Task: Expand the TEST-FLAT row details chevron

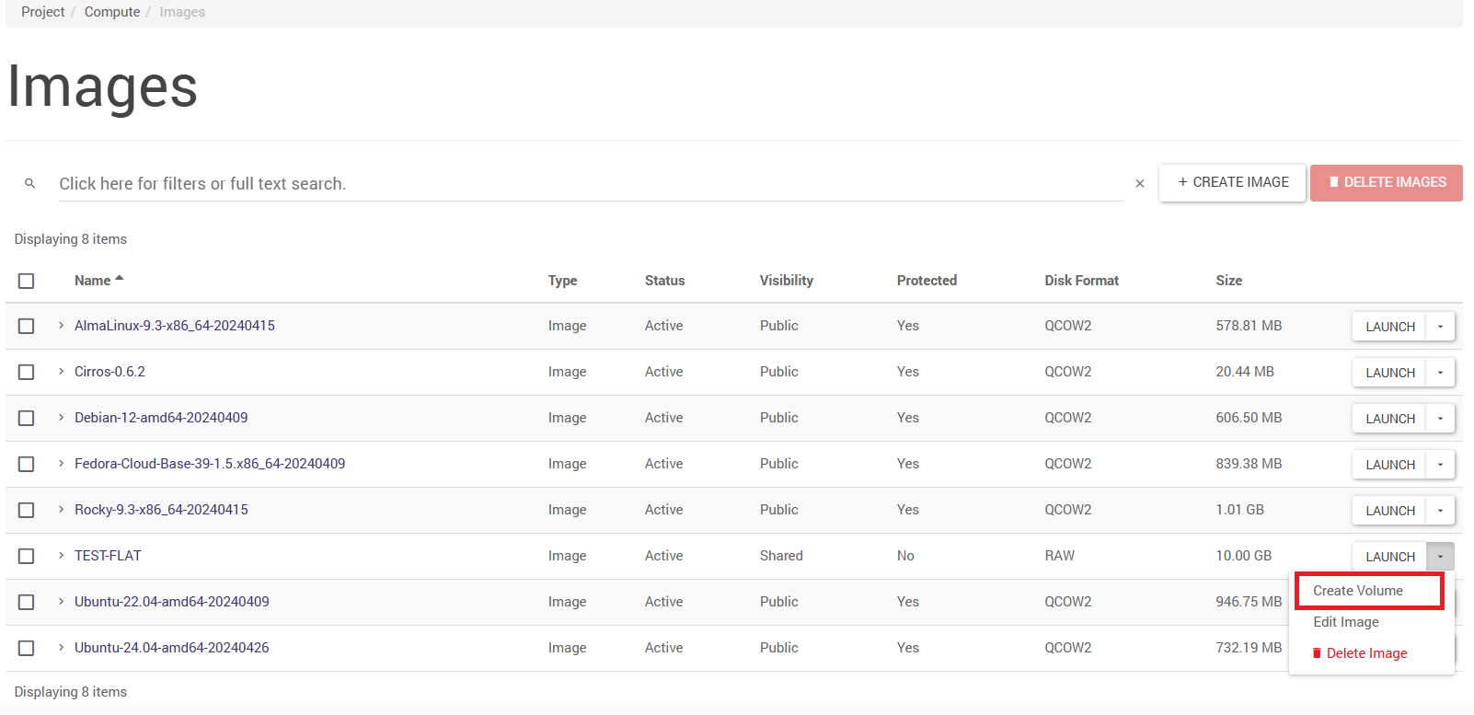Action: click(61, 556)
